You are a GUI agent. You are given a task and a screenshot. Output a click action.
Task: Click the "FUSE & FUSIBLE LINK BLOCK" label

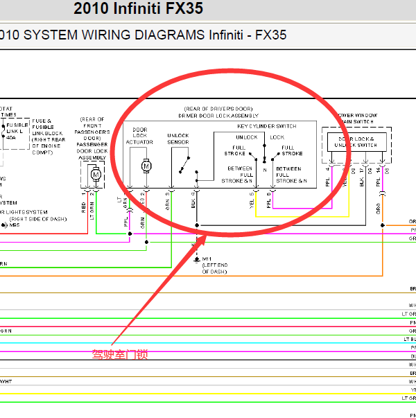(47, 128)
